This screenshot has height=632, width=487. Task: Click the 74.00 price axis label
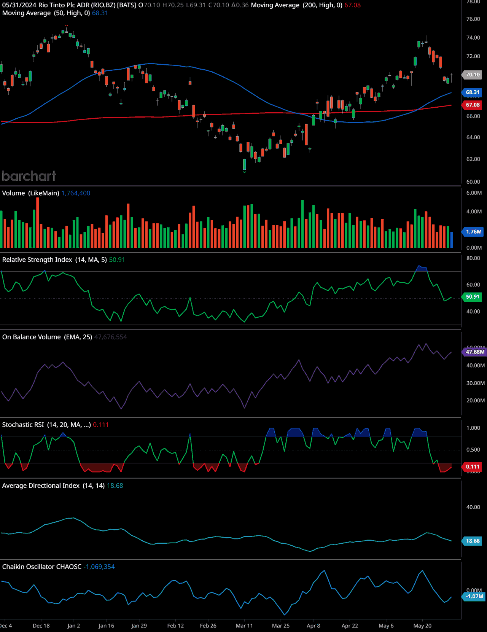473,38
